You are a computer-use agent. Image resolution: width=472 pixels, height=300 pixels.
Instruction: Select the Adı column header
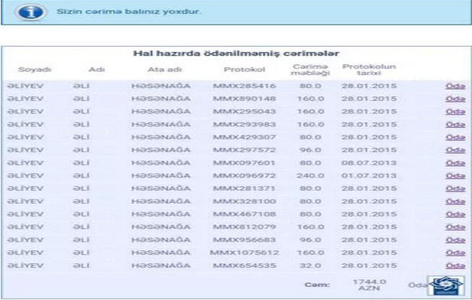pyautogui.click(x=96, y=70)
